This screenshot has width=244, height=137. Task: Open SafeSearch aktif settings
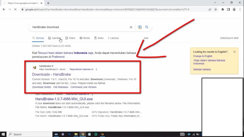coord(229,38)
